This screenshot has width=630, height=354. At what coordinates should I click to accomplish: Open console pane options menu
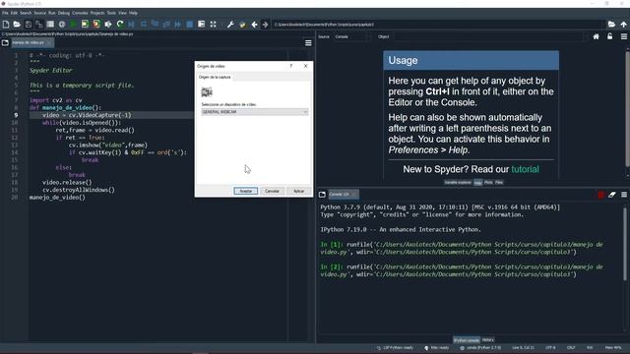[624, 195]
